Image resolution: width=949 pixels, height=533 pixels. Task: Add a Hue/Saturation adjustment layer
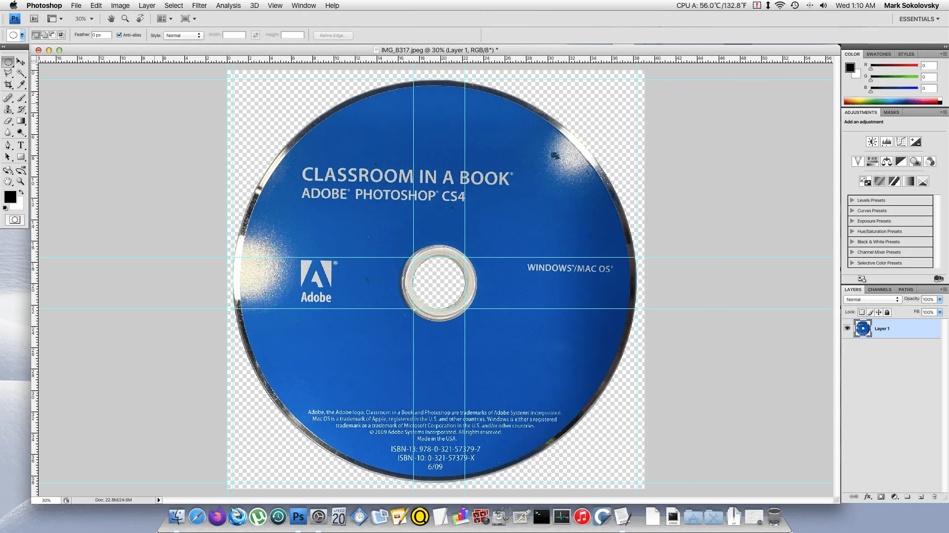click(871, 161)
